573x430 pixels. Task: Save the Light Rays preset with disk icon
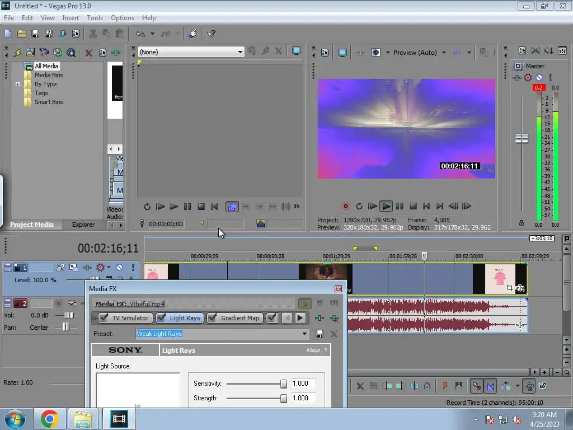319,334
